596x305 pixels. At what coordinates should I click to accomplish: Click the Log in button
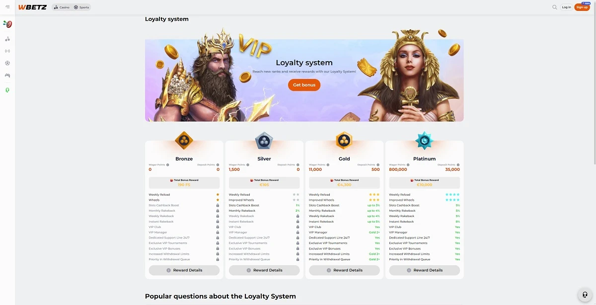pyautogui.click(x=566, y=7)
